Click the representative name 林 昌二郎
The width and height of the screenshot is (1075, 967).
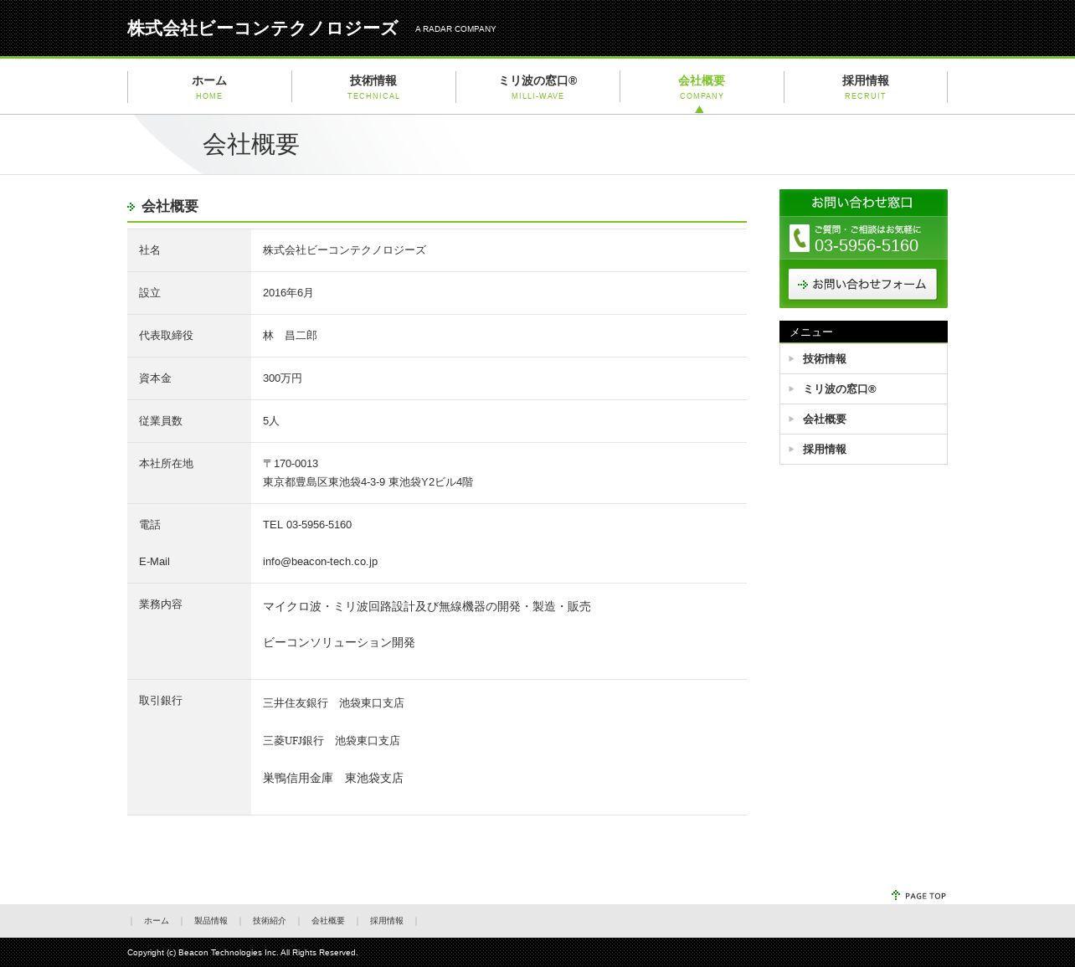290,336
